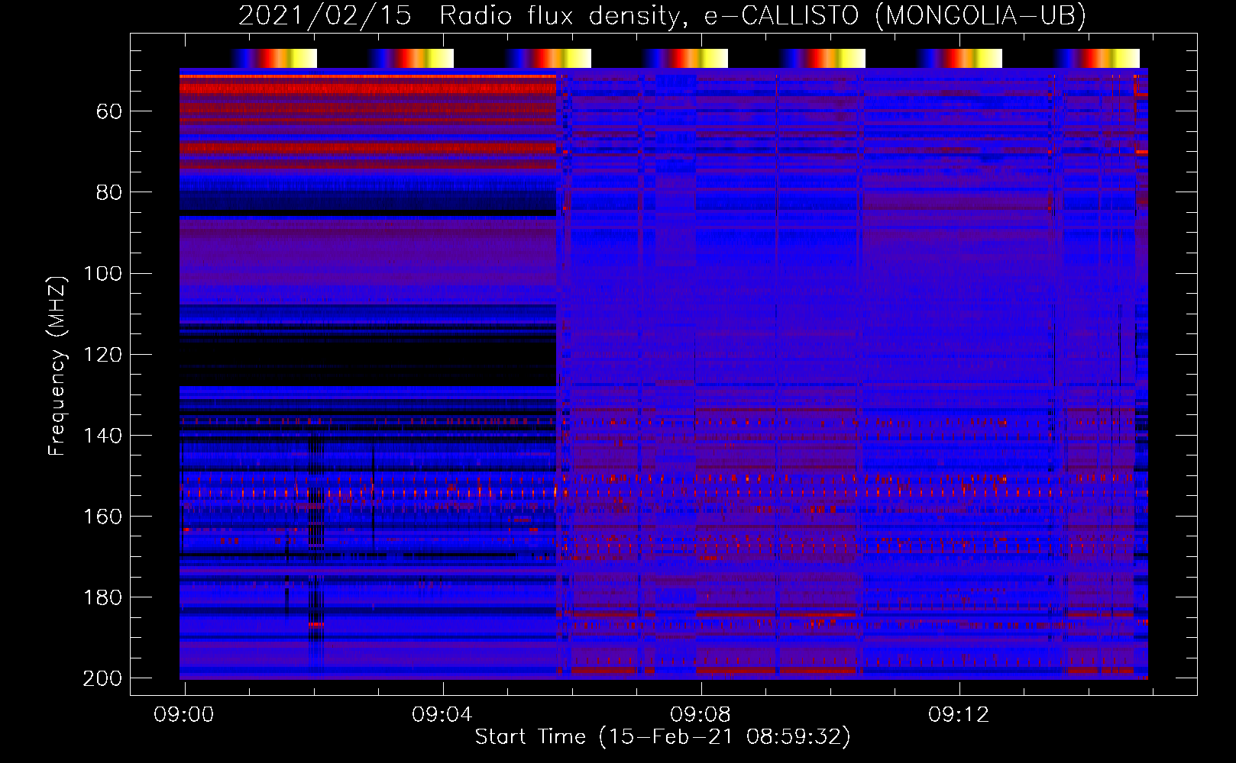The image size is (1236, 763).
Task: Click the 09:00 time tick label
Action: coord(184,715)
